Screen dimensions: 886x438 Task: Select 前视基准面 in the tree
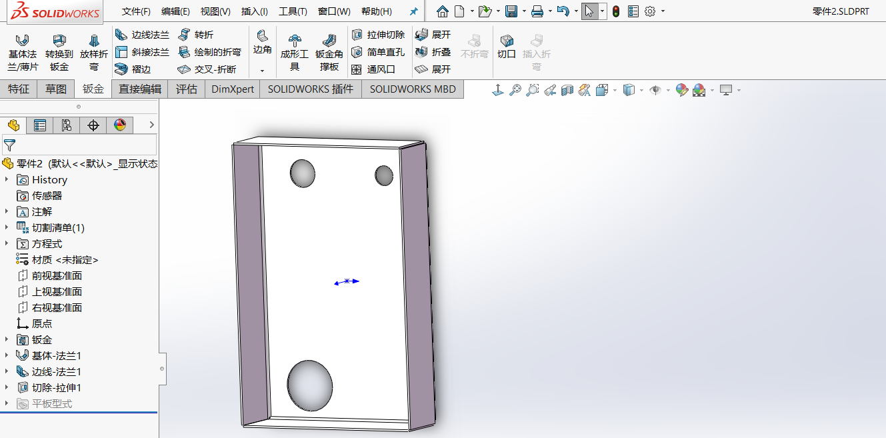[x=50, y=275]
